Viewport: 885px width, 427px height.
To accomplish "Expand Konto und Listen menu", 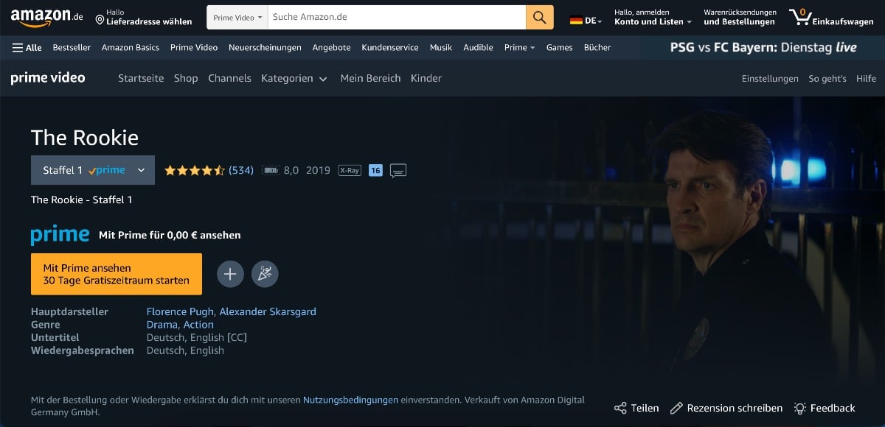I will 653,17.
